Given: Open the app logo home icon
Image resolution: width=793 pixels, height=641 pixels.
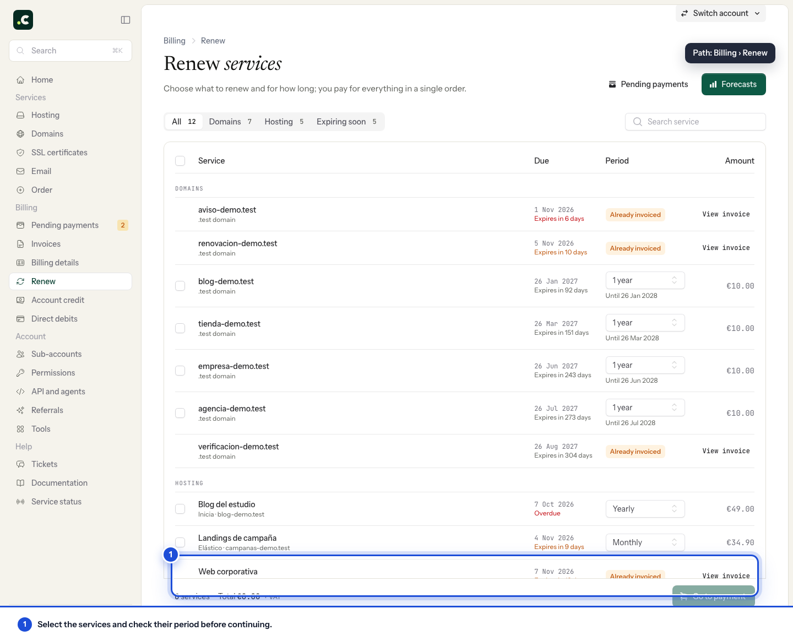Looking at the screenshot, I should pos(23,20).
